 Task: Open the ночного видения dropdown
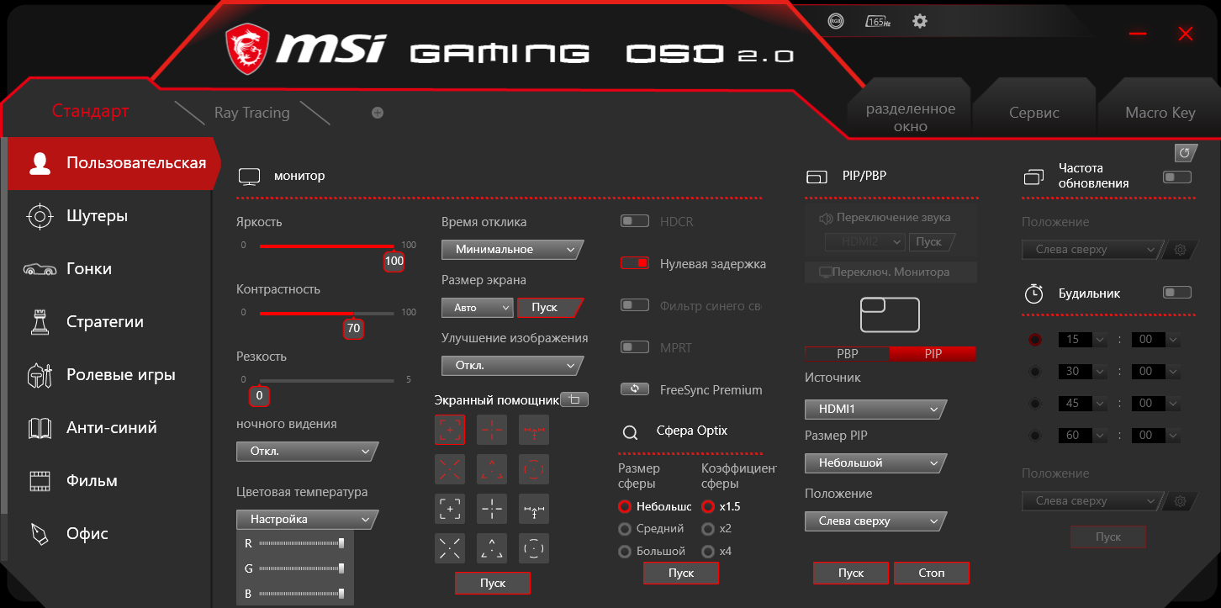tap(307, 452)
